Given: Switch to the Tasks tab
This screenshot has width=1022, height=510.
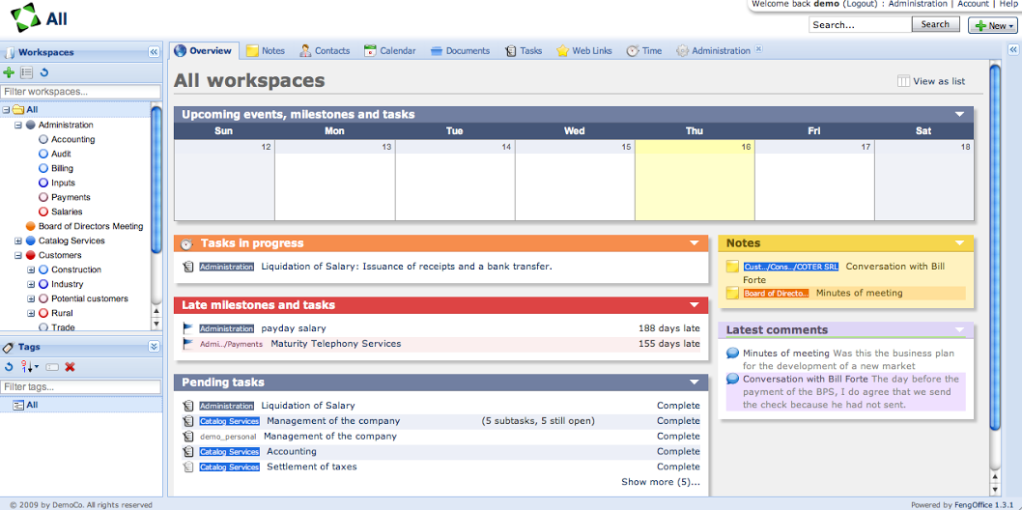Looking at the screenshot, I should tap(524, 51).
